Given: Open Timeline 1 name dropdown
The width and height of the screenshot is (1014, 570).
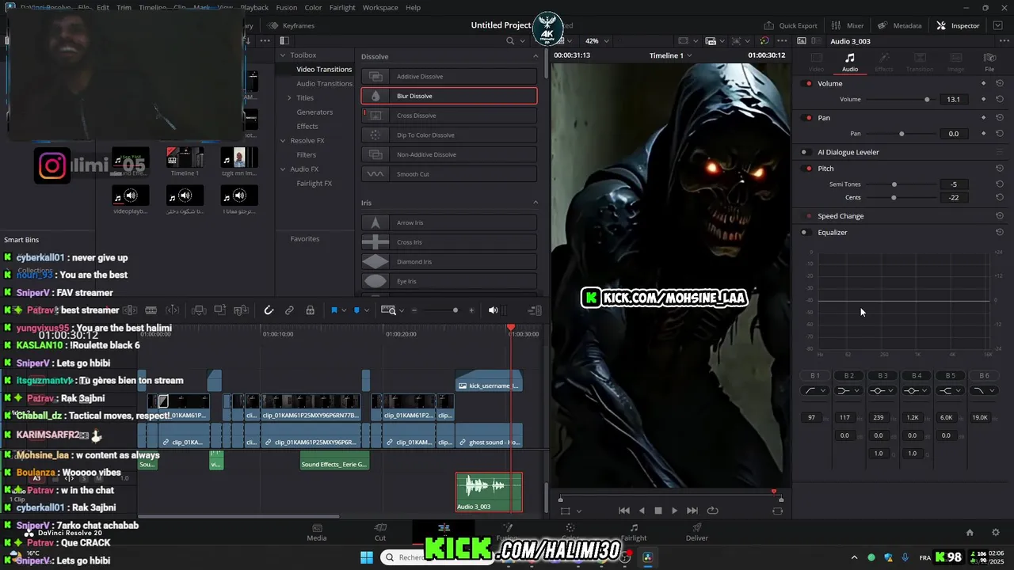Looking at the screenshot, I should coord(671,55).
